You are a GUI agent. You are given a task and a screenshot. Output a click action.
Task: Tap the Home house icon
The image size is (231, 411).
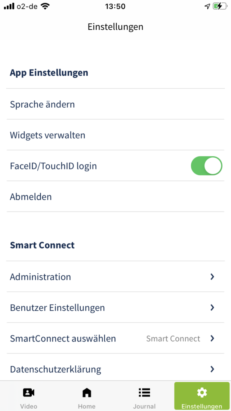(x=87, y=393)
